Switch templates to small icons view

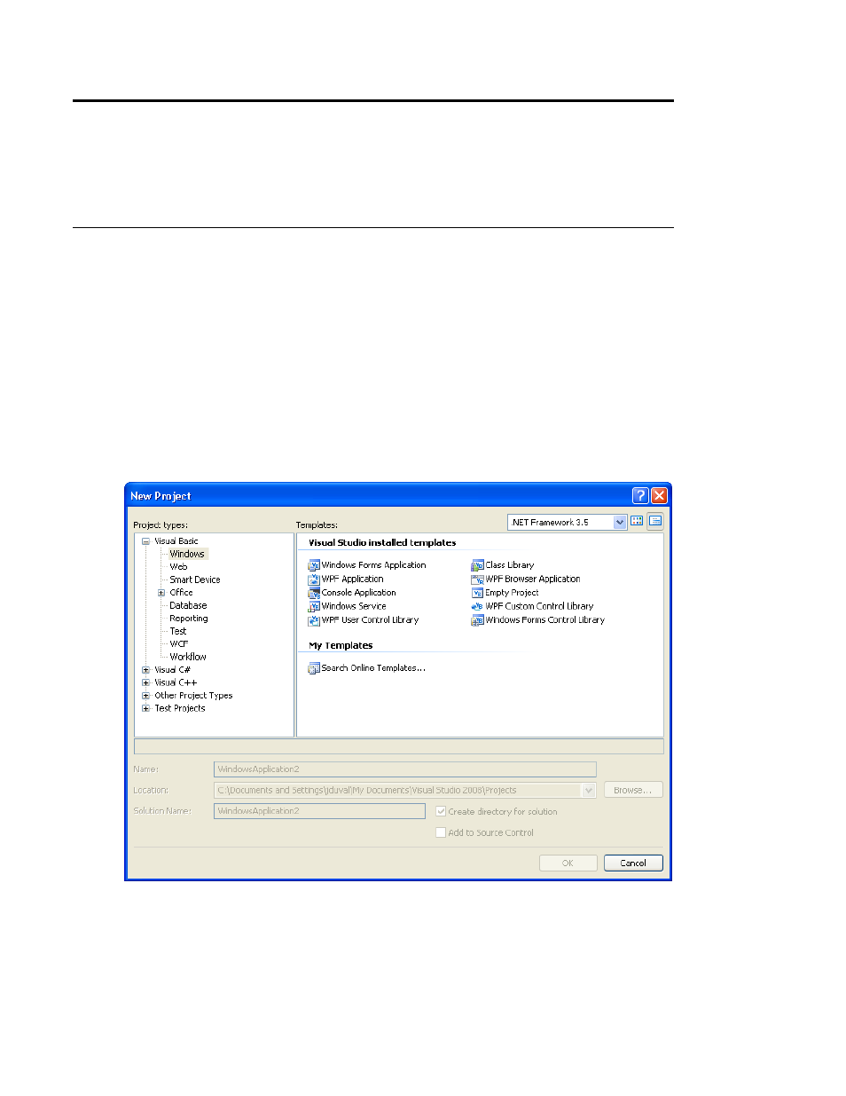click(x=655, y=522)
